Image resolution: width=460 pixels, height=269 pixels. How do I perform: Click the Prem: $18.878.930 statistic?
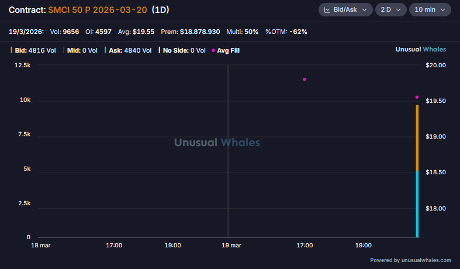click(191, 32)
